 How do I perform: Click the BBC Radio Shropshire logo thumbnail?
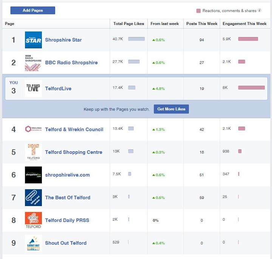click(x=33, y=62)
